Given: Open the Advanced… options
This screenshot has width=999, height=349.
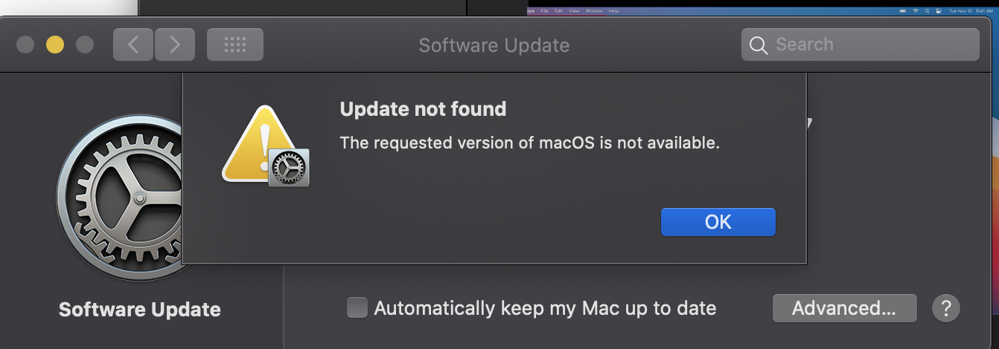Looking at the screenshot, I should coord(844,307).
